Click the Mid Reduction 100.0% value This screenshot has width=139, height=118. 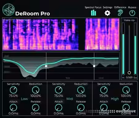tap(81, 96)
